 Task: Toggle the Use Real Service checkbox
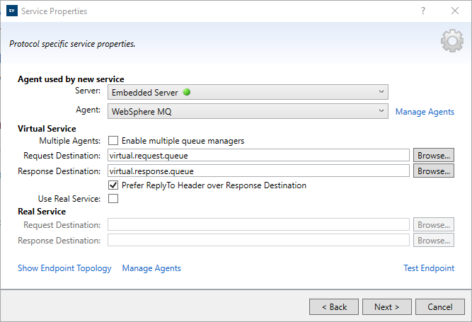113,199
